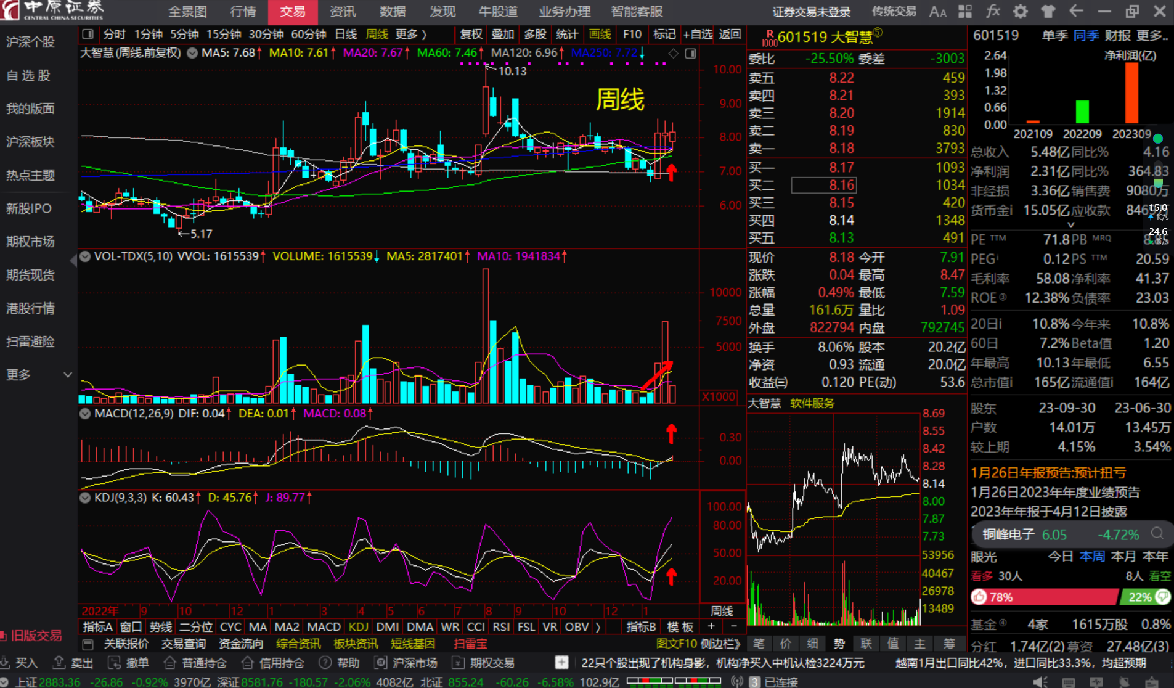Expand the 更多 sidebar menu
Image resolution: width=1174 pixels, height=688 pixels.
click(38, 375)
